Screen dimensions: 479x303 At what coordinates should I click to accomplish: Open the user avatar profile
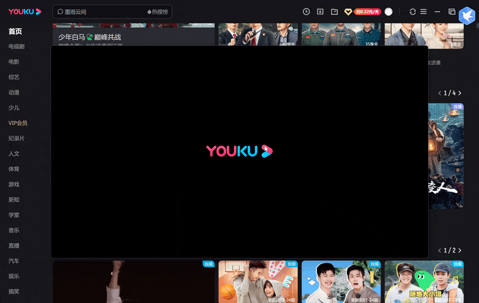click(389, 11)
